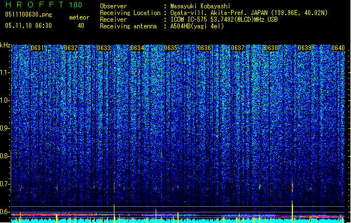Click the 0.7 kHz axis tick label

click(5, 184)
